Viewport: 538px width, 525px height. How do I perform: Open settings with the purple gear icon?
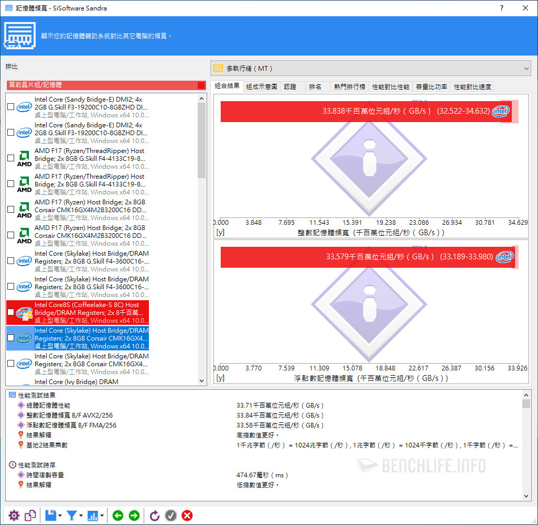14,516
